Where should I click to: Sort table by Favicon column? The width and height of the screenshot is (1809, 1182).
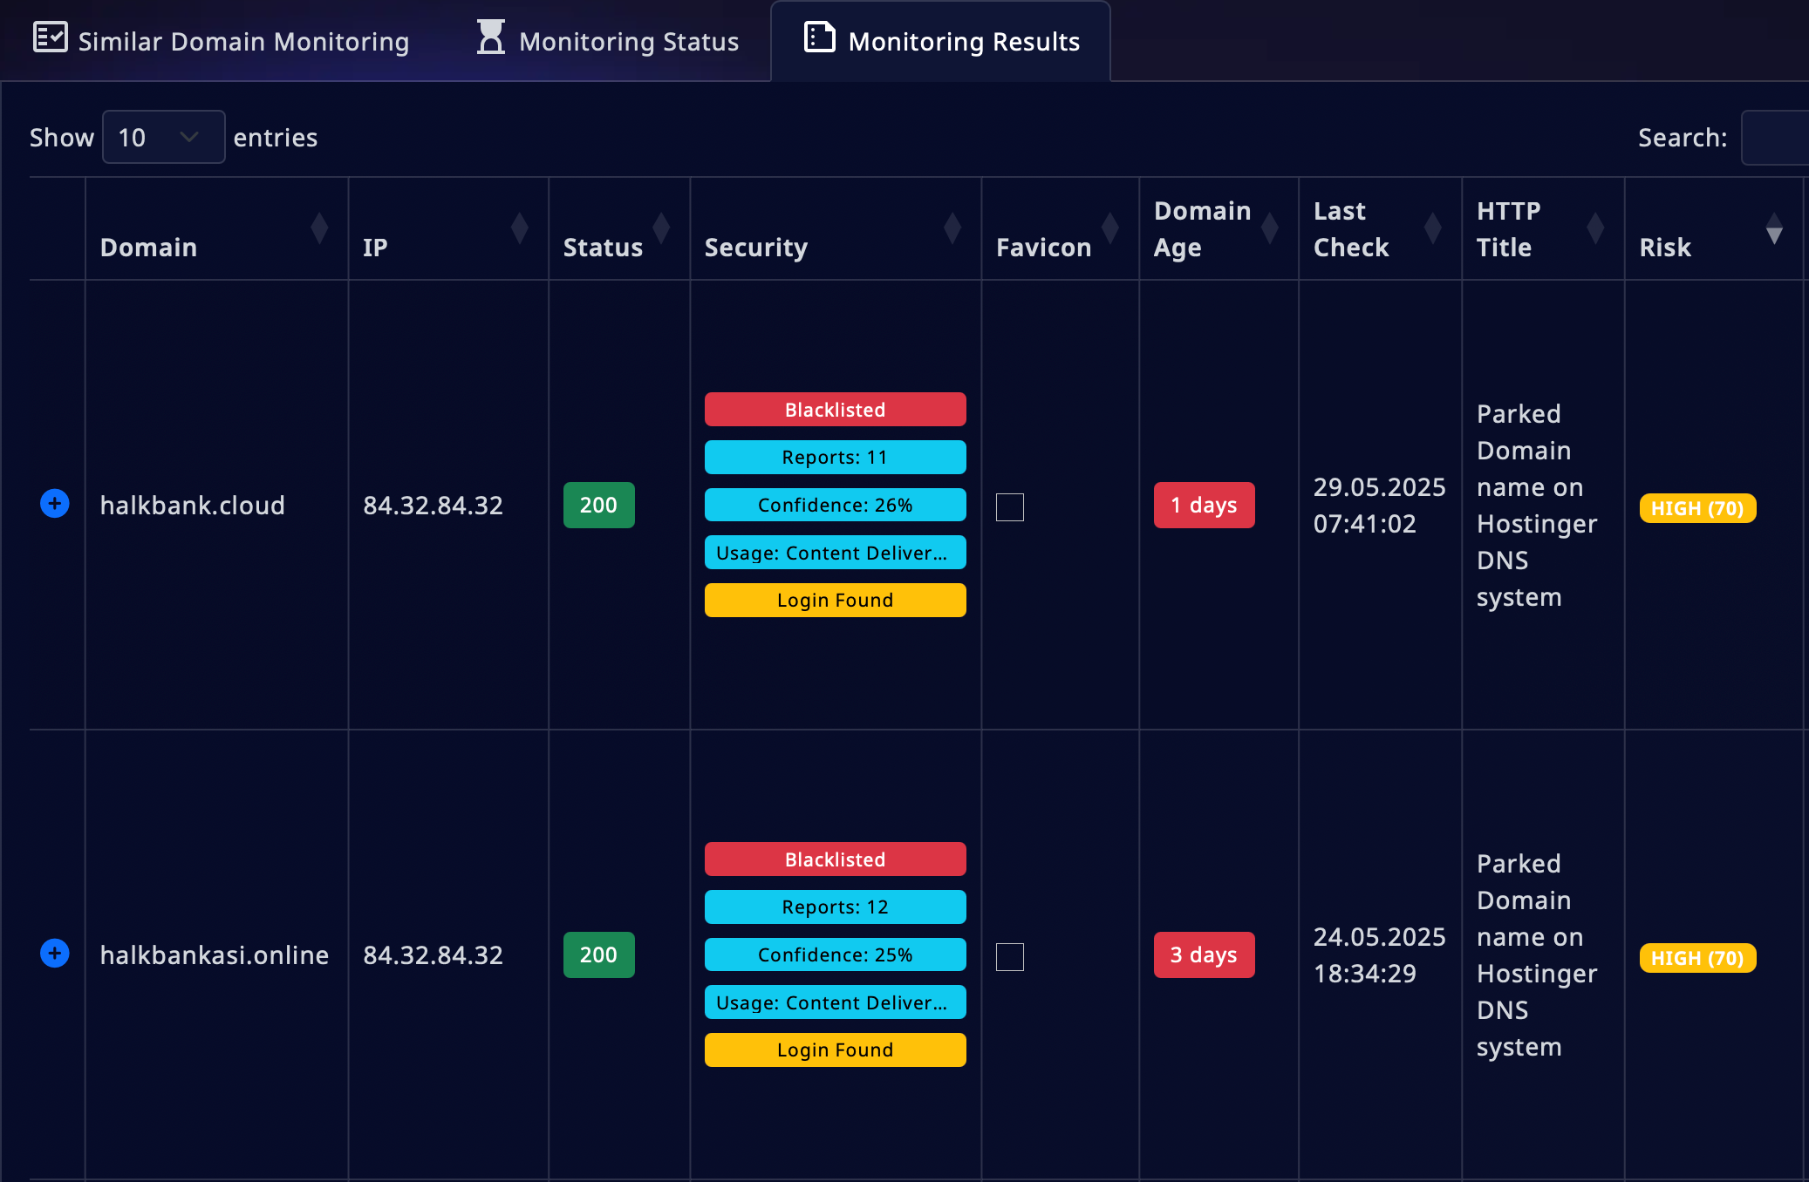[1060, 229]
